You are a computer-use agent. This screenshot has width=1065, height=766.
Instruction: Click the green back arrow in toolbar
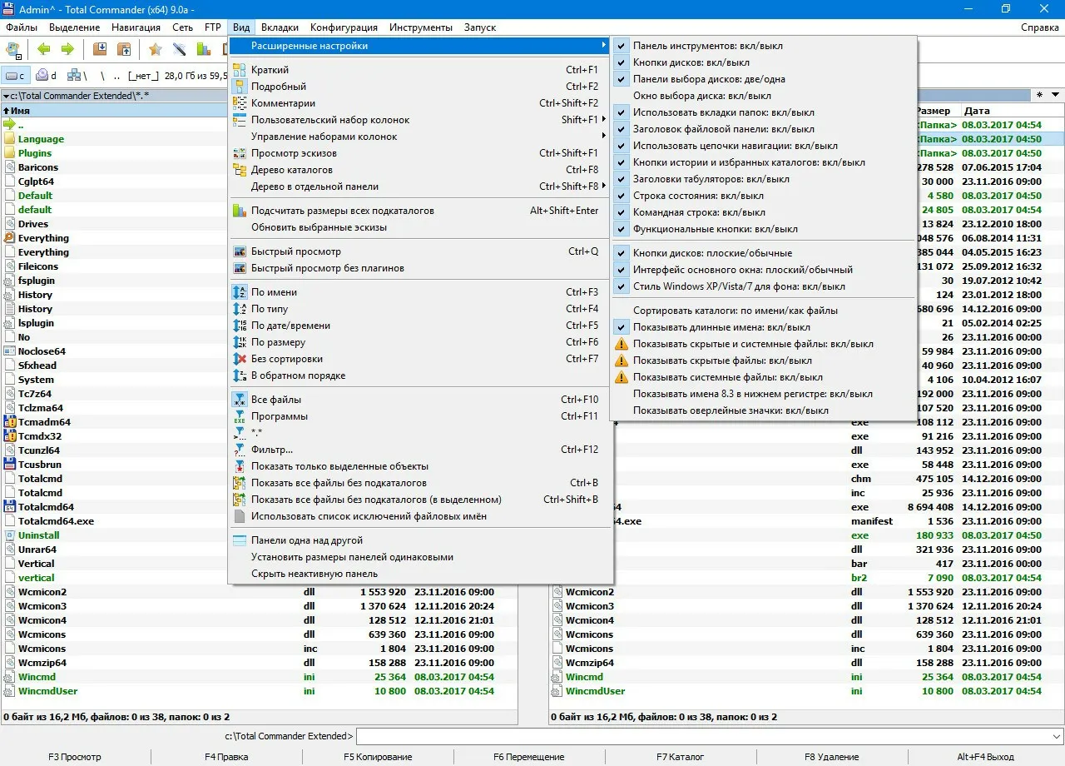(44, 50)
